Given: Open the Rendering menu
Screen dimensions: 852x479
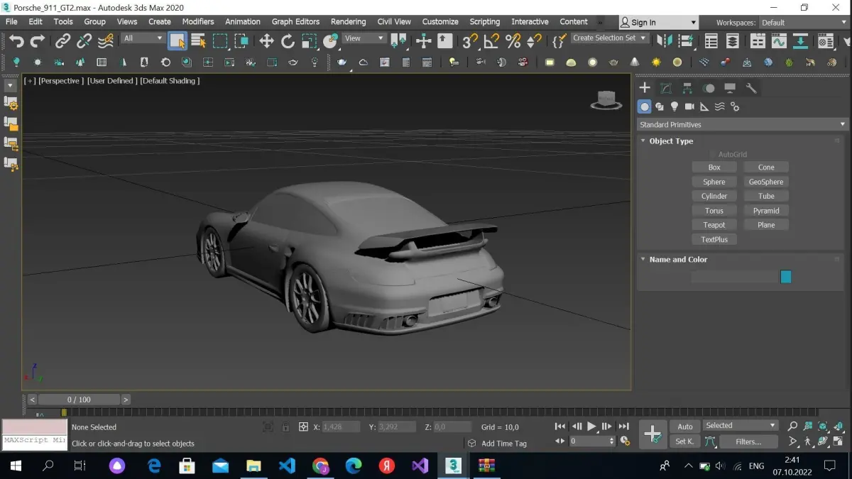Looking at the screenshot, I should coord(349,21).
